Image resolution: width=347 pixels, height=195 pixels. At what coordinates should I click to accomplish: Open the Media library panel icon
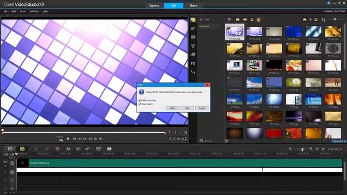[x=193, y=20]
